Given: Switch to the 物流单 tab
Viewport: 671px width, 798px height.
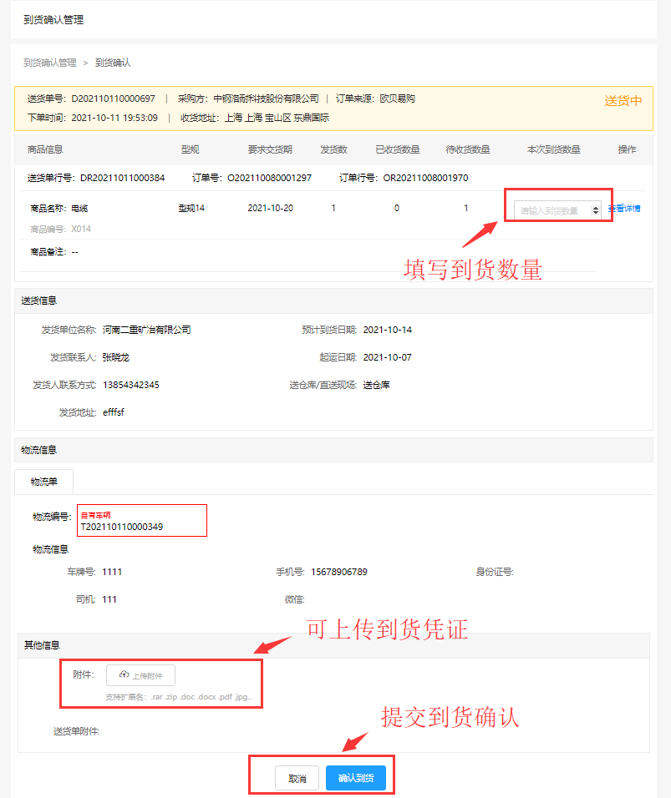Looking at the screenshot, I should point(43,482).
